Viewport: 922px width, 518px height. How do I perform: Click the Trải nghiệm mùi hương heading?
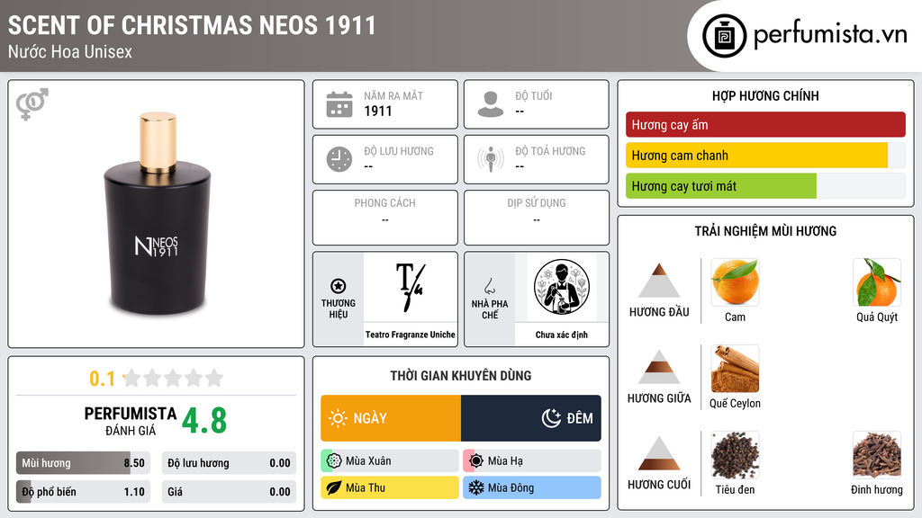pyautogui.click(x=765, y=231)
